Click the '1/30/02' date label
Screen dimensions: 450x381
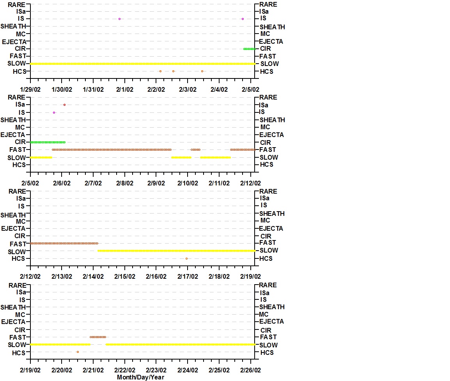pos(62,90)
